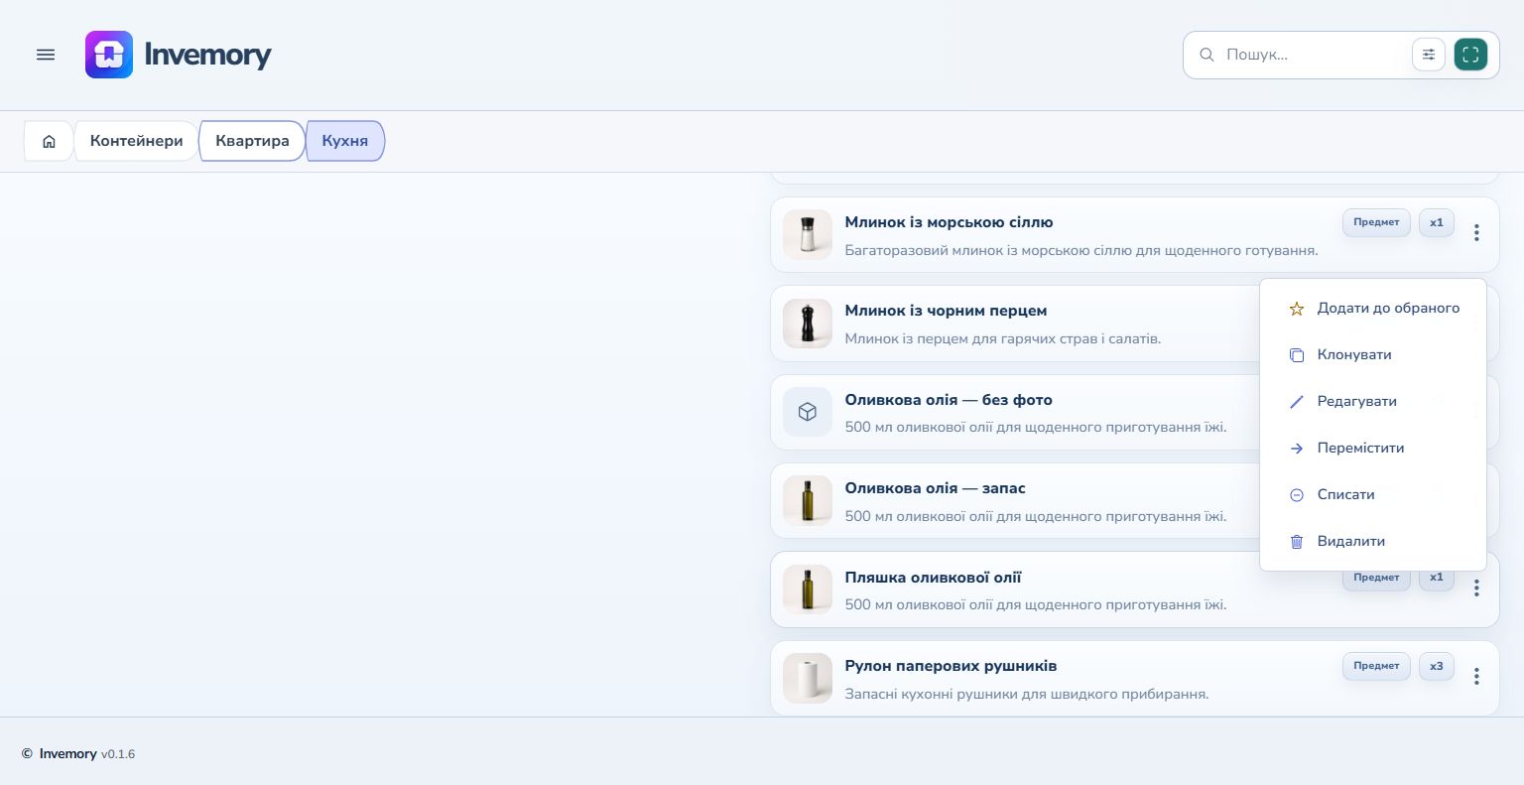The height and width of the screenshot is (785, 1524).
Task: Click the x3 quantity badge
Action: point(1437,666)
